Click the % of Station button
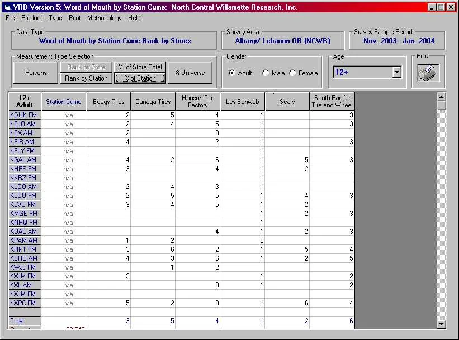Screen dimensions: 459x340 pos(140,78)
